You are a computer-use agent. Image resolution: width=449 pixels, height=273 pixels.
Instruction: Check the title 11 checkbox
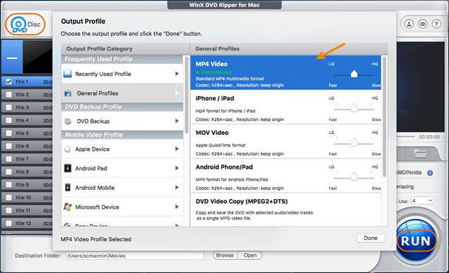pos(9,211)
